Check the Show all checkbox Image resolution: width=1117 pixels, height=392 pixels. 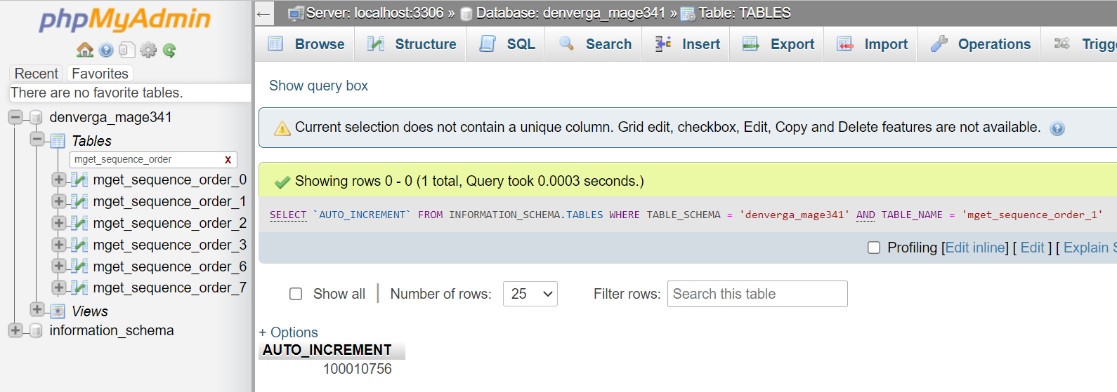coord(296,294)
